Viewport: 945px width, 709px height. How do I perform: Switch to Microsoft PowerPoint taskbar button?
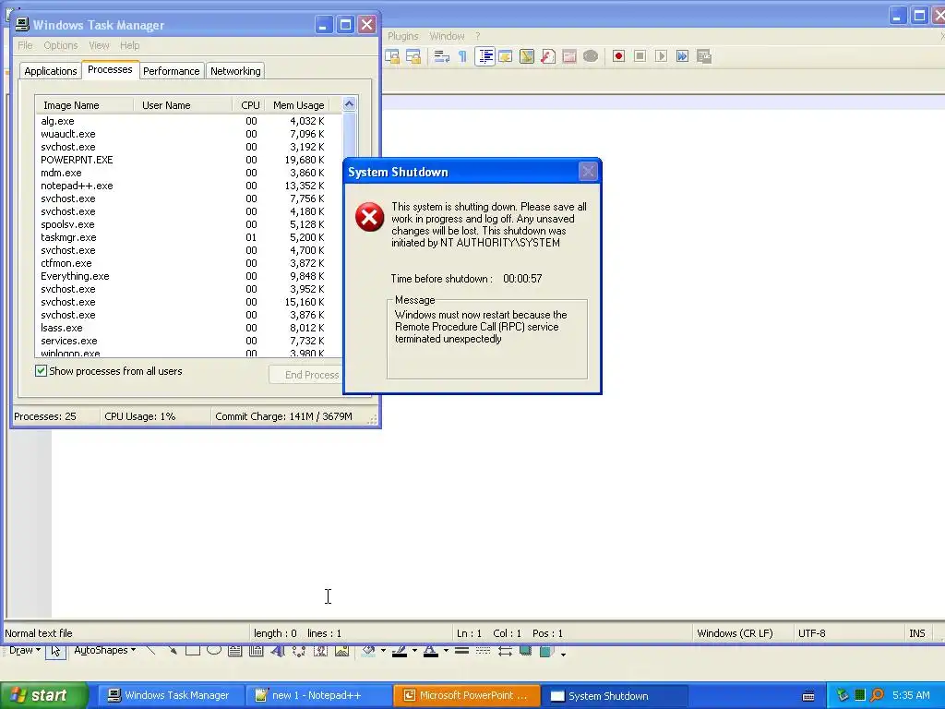466,696
